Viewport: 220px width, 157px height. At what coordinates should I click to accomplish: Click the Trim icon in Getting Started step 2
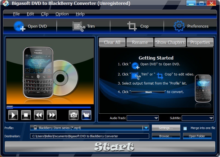(136, 76)
